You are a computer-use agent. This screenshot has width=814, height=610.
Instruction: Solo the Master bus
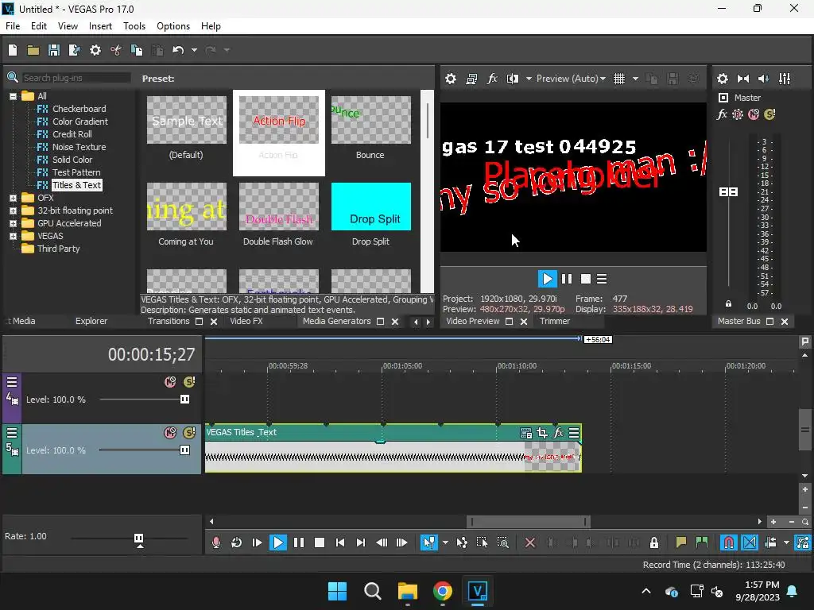[x=769, y=114]
